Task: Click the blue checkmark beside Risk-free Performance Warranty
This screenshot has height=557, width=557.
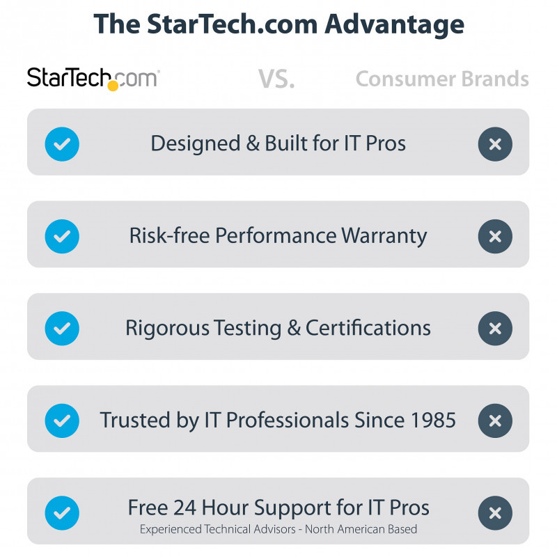Action: (x=62, y=236)
